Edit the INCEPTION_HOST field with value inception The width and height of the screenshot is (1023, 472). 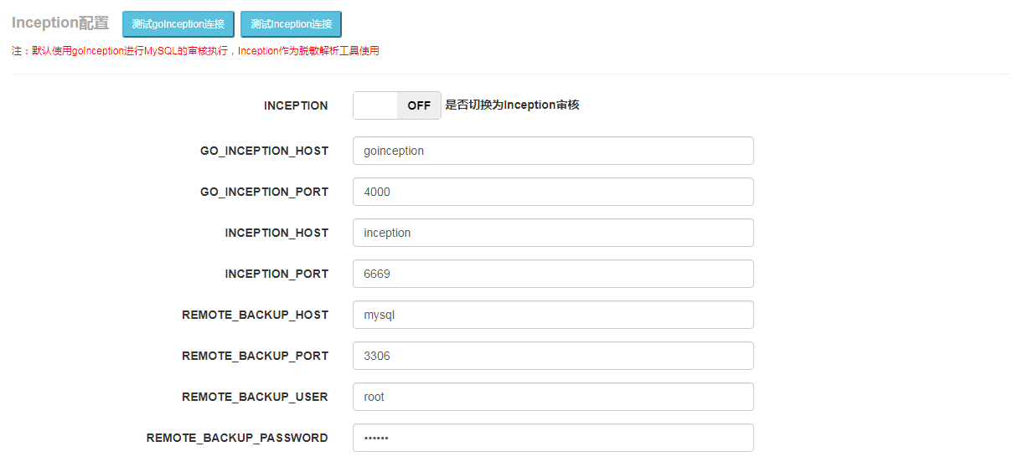click(x=553, y=233)
